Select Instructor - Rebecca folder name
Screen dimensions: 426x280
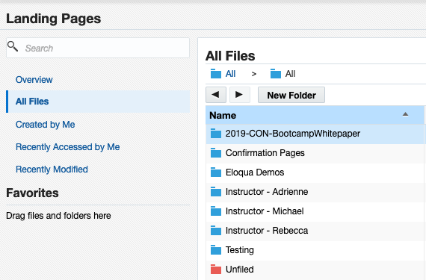tap(267, 231)
